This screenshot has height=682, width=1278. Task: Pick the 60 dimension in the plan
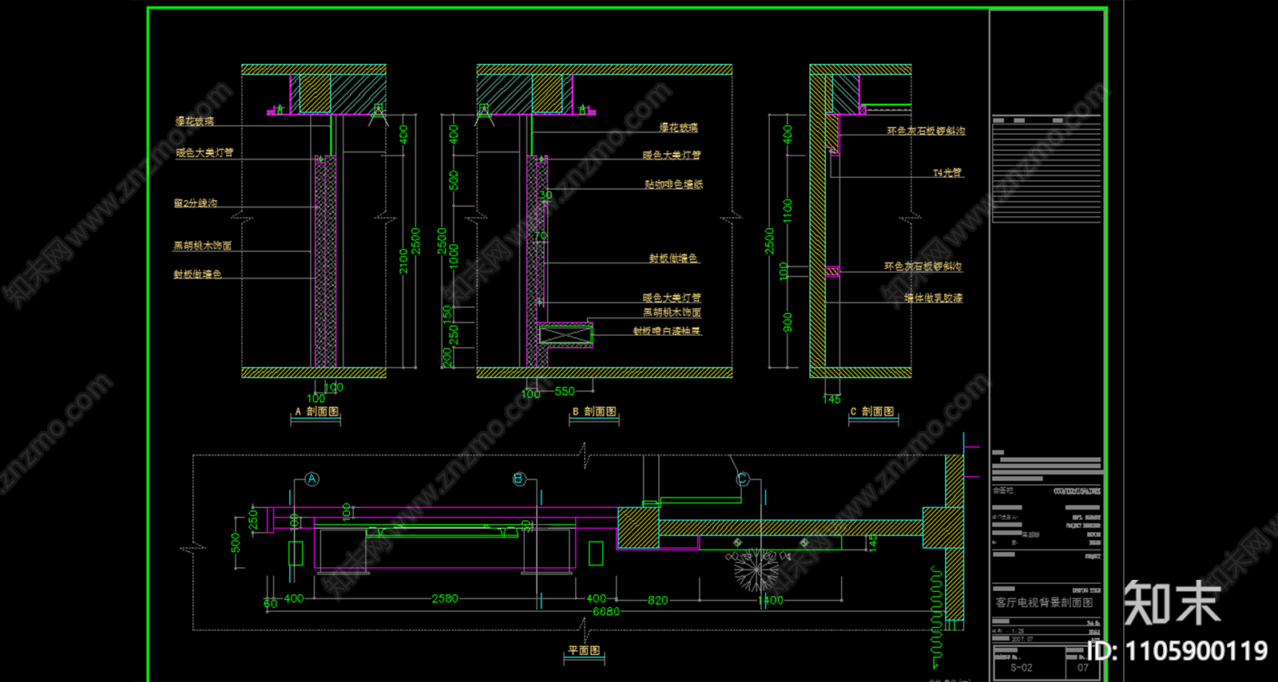pyautogui.click(x=271, y=604)
